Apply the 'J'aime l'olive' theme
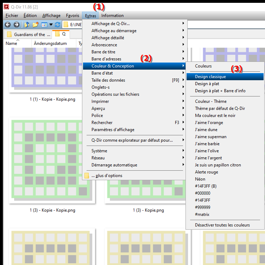Image resolution: width=265 pixels, height=265 pixels. coord(225,151)
